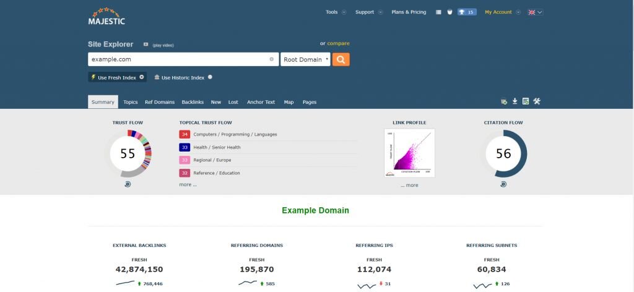The width and height of the screenshot is (634, 292).
Task: Switch to the Topics tab
Action: (131, 102)
